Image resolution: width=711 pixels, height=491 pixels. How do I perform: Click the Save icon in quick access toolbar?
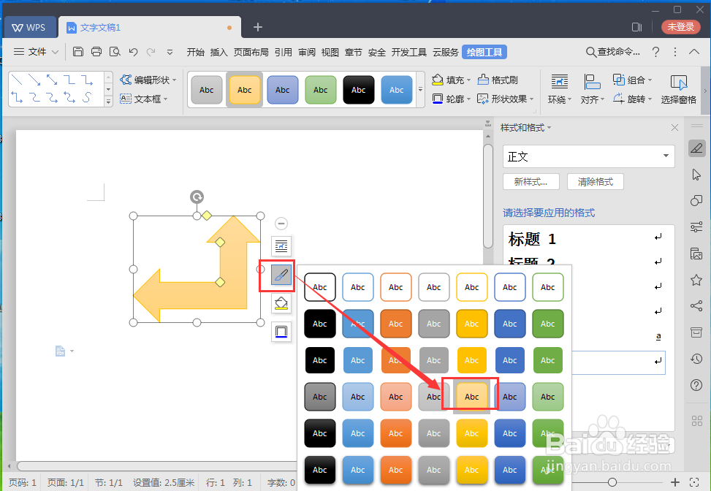78,52
